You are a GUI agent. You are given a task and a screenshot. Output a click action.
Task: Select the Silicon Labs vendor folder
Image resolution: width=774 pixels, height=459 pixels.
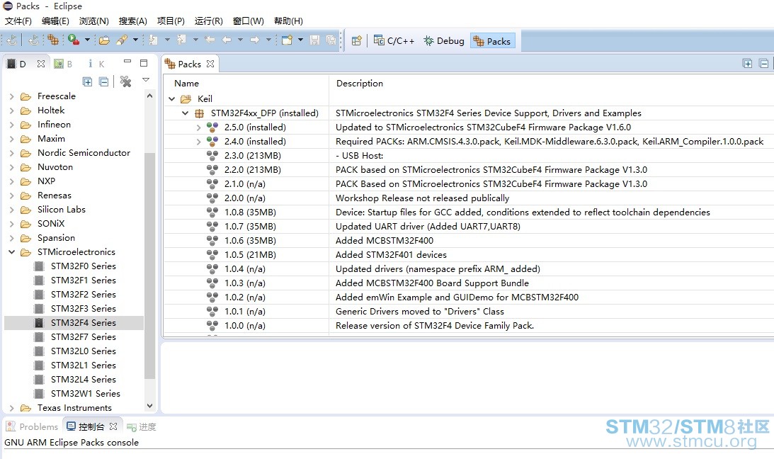[61, 209]
